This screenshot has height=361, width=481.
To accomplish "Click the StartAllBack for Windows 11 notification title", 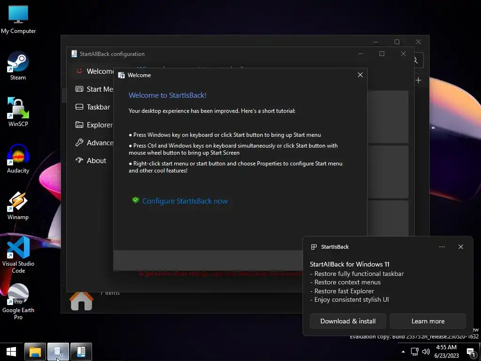I will (x=349, y=264).
